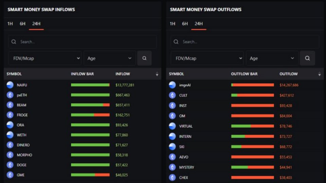Click the $162,751 inflow value
The height and width of the screenshot is (183, 326).
click(x=123, y=115)
